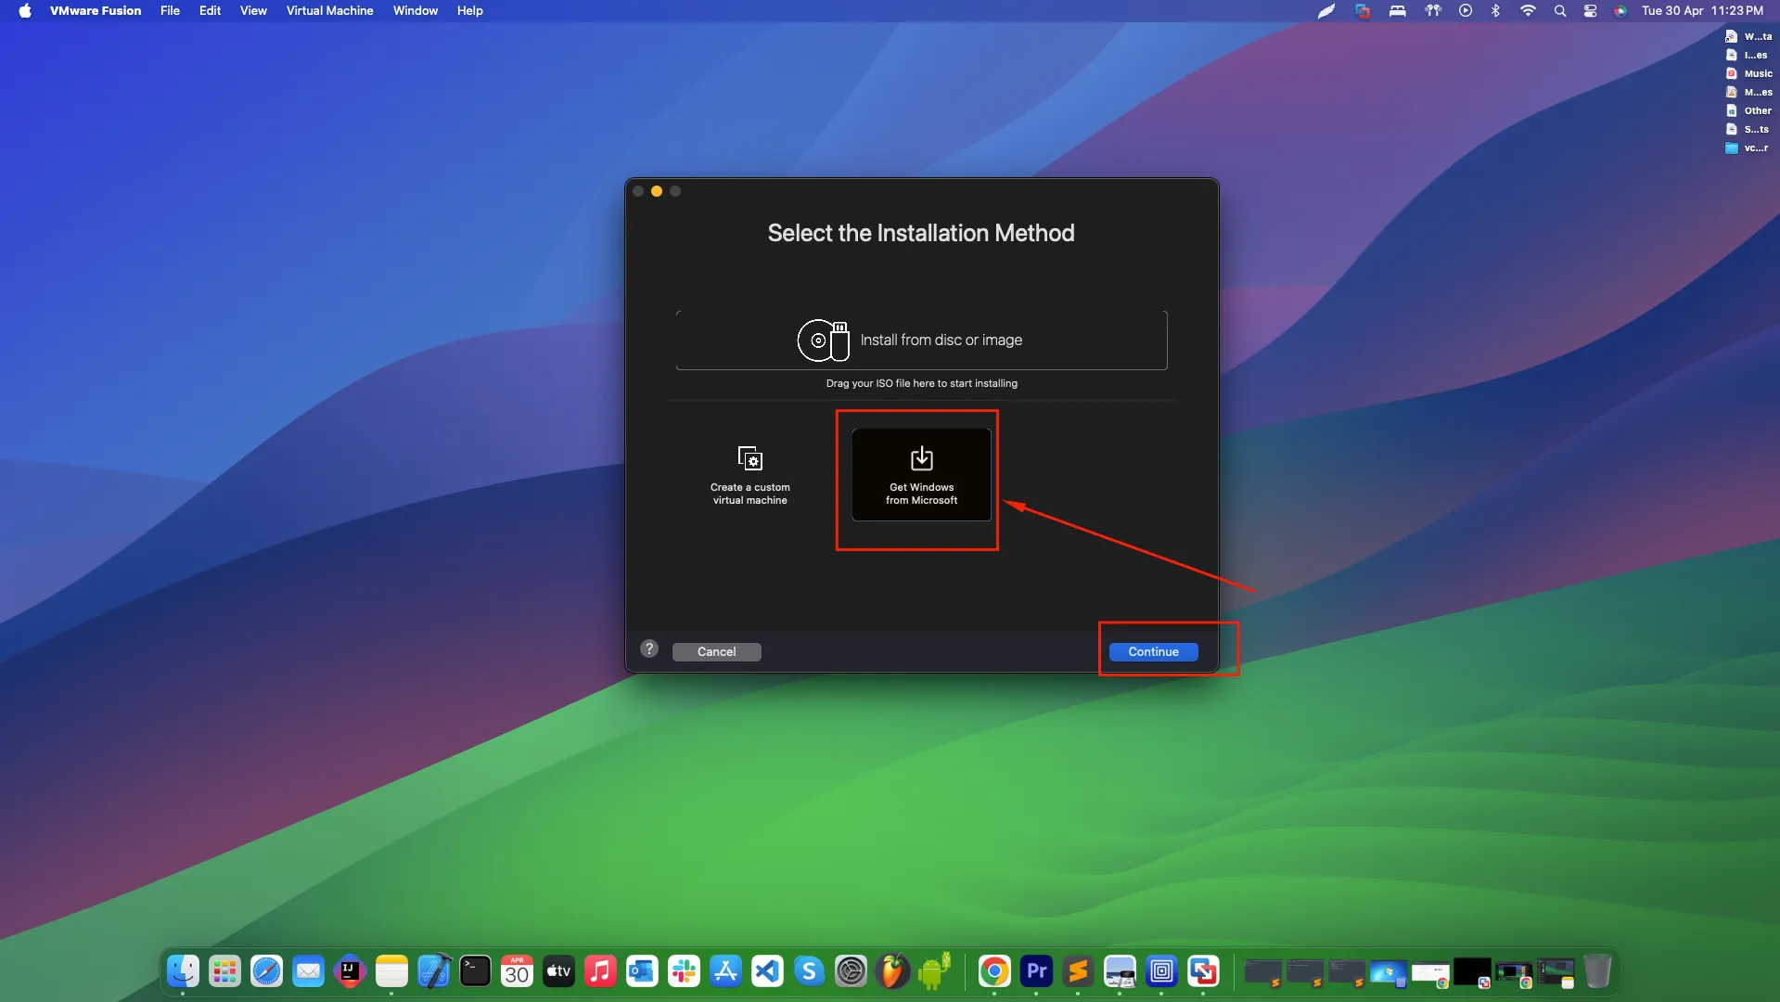Open Preview from the Dock
Image resolution: width=1780 pixels, height=1002 pixels.
coord(1120,971)
